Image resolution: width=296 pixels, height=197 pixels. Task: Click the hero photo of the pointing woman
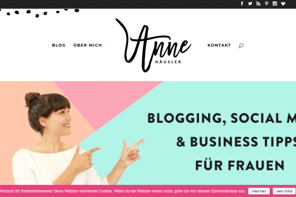click(x=76, y=139)
